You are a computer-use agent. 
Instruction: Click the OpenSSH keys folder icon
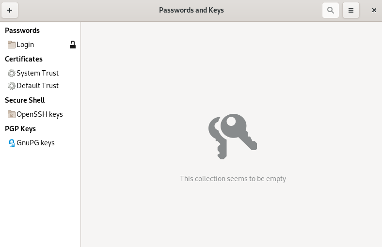12,114
